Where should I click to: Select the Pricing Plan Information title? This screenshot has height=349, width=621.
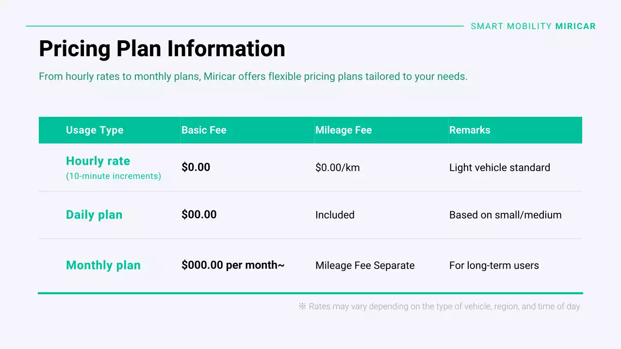point(162,49)
